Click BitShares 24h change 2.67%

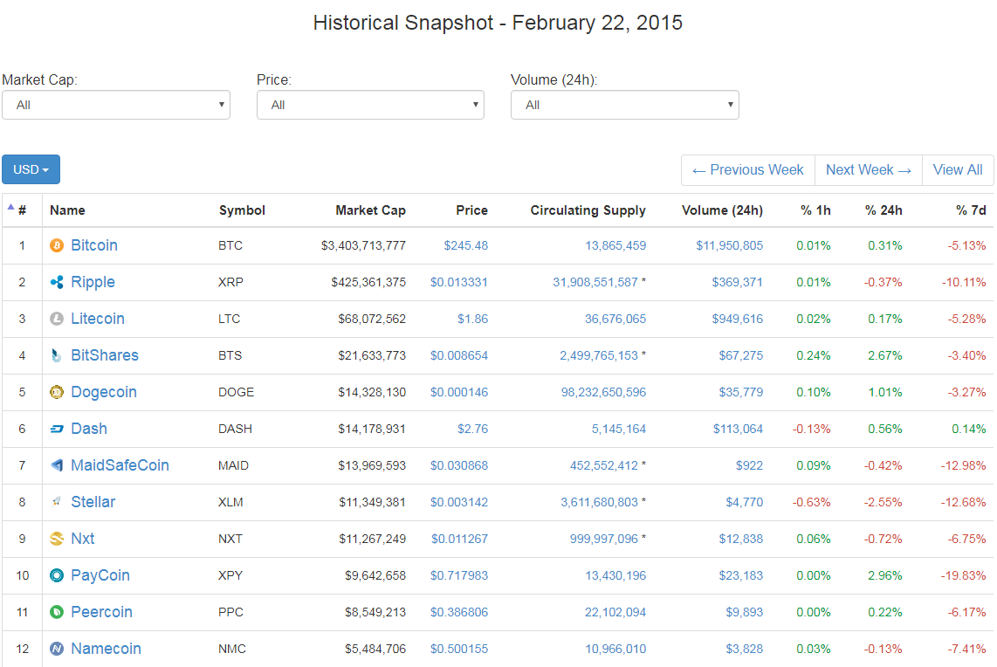(x=885, y=355)
